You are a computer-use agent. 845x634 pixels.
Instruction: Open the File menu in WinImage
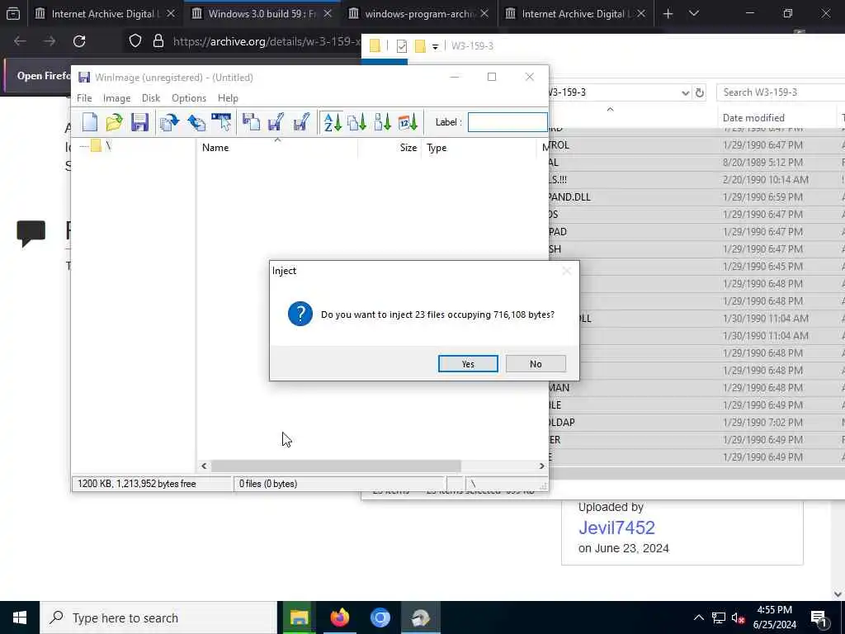[x=84, y=98]
